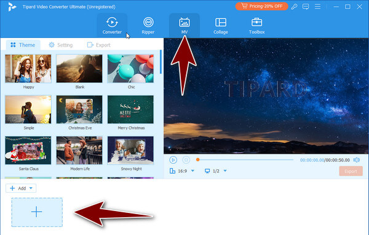The image size is (369, 235).
Task: Switch to the Setting tab
Action: click(x=61, y=45)
